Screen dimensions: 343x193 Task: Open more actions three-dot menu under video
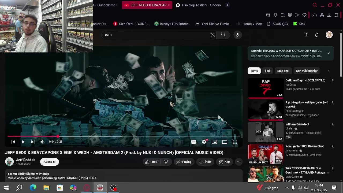click(238, 162)
